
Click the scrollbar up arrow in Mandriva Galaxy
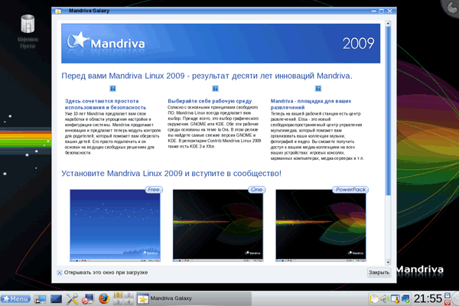(388, 24)
